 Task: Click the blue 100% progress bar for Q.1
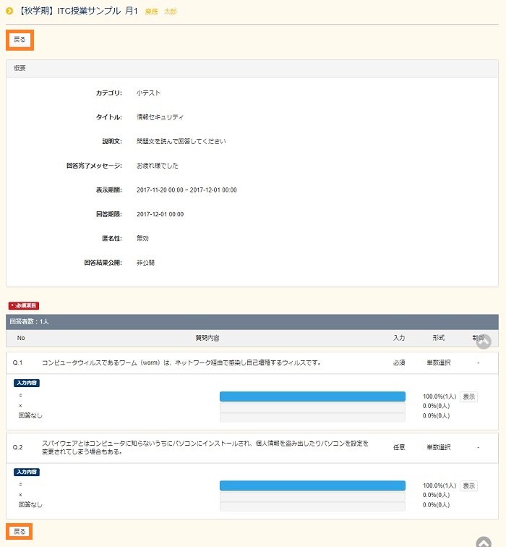click(x=312, y=397)
